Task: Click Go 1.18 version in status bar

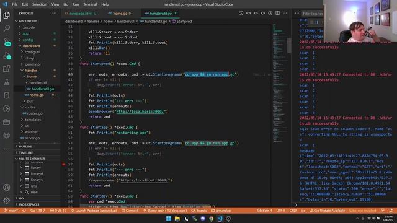Action: 37,211
